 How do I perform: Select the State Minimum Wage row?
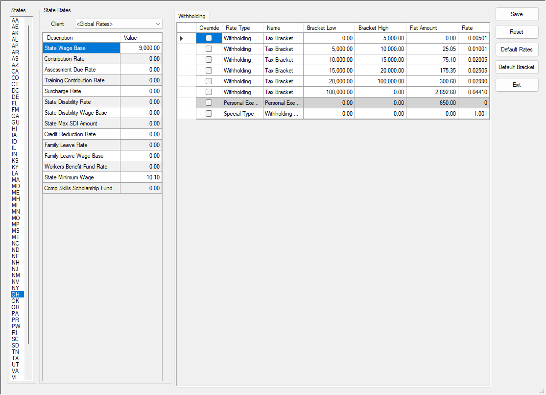(x=81, y=177)
